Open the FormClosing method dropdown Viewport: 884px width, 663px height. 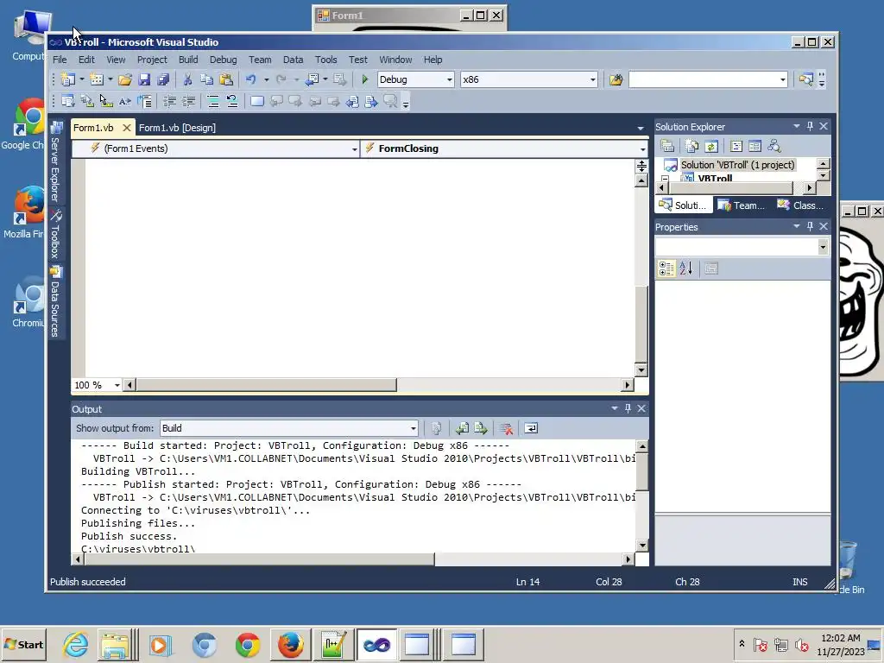pyautogui.click(x=642, y=148)
